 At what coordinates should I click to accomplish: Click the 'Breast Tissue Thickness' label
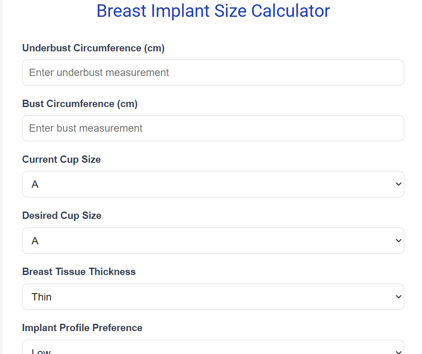[79, 272]
